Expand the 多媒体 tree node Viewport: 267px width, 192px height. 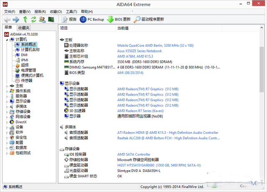pyautogui.click(x=7, y=107)
